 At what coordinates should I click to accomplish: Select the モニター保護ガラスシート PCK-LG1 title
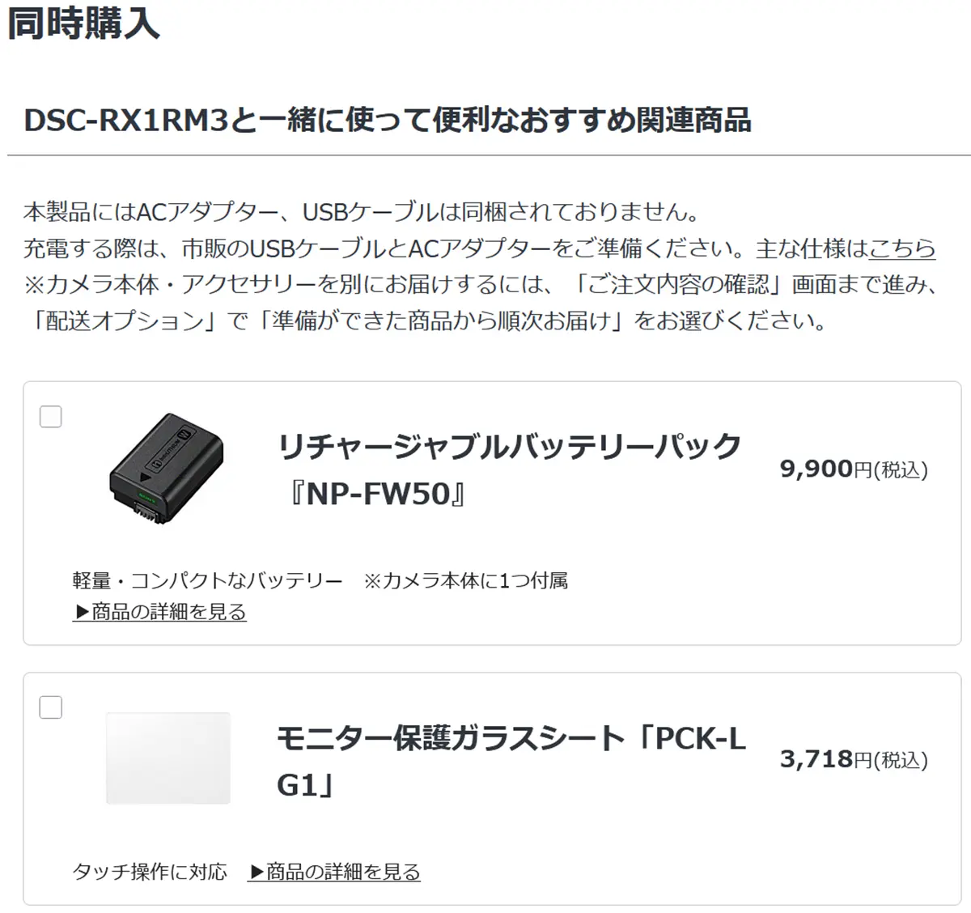coord(511,761)
